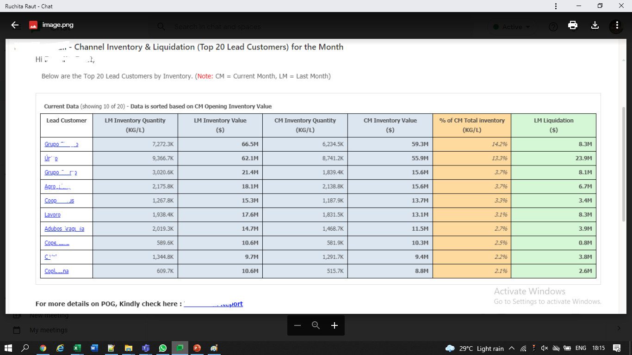
Task: Open the Lavoro customer link
Action: (x=52, y=215)
